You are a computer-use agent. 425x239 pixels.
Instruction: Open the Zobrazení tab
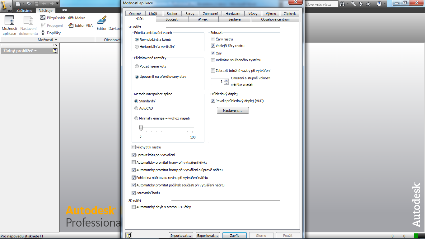pos(210,14)
